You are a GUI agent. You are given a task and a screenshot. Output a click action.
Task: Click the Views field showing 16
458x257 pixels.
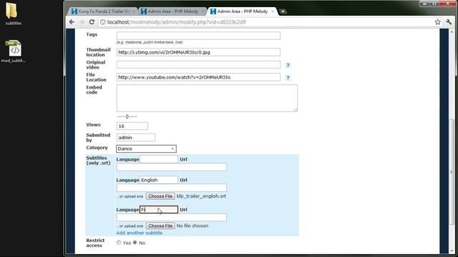pos(132,126)
